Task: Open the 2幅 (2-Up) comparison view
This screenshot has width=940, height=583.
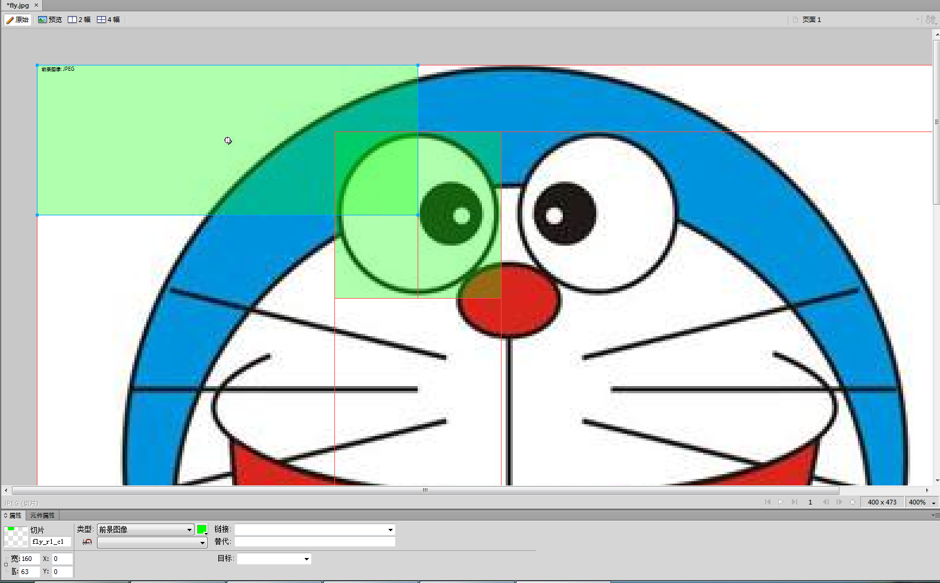Action: click(79, 20)
